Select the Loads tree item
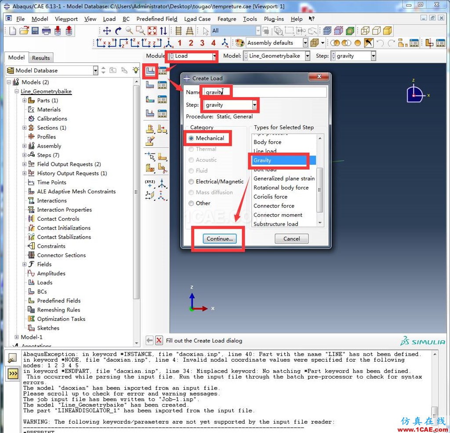This screenshot has height=433, width=450. (x=45, y=283)
